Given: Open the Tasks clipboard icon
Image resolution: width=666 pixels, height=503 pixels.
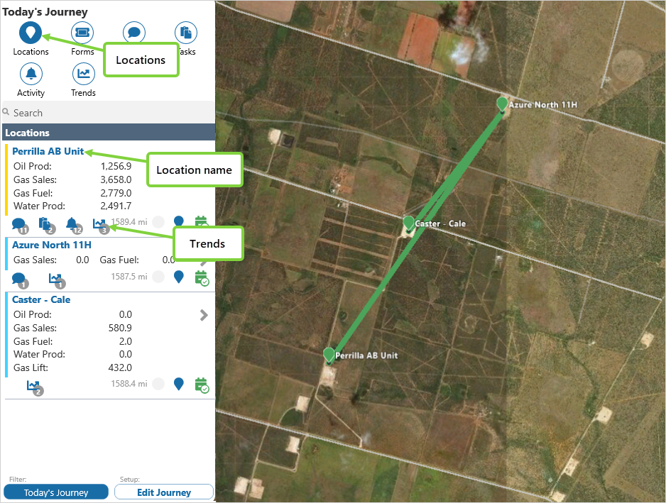Looking at the screenshot, I should coord(185,33).
